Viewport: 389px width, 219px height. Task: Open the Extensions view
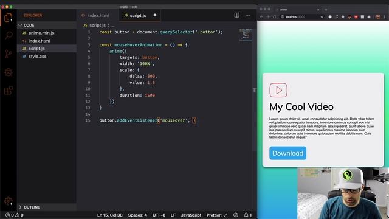coord(9,91)
